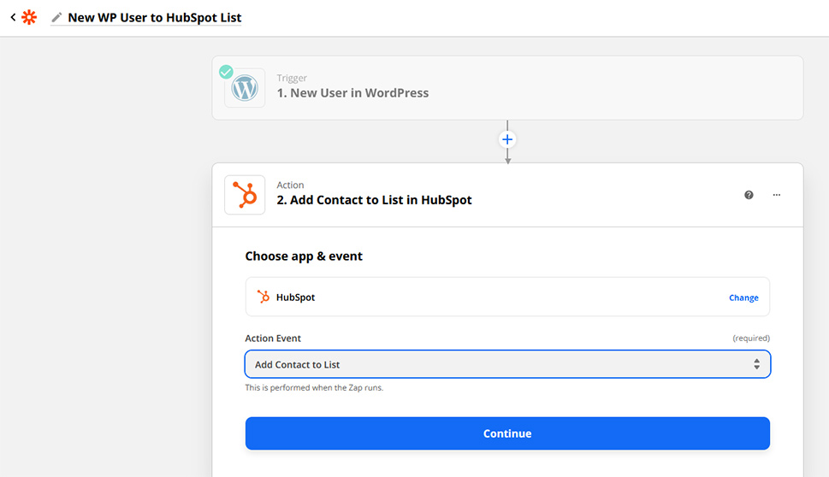The image size is (829, 477).
Task: Open the action step three-dot menu
Action: pyautogui.click(x=776, y=195)
